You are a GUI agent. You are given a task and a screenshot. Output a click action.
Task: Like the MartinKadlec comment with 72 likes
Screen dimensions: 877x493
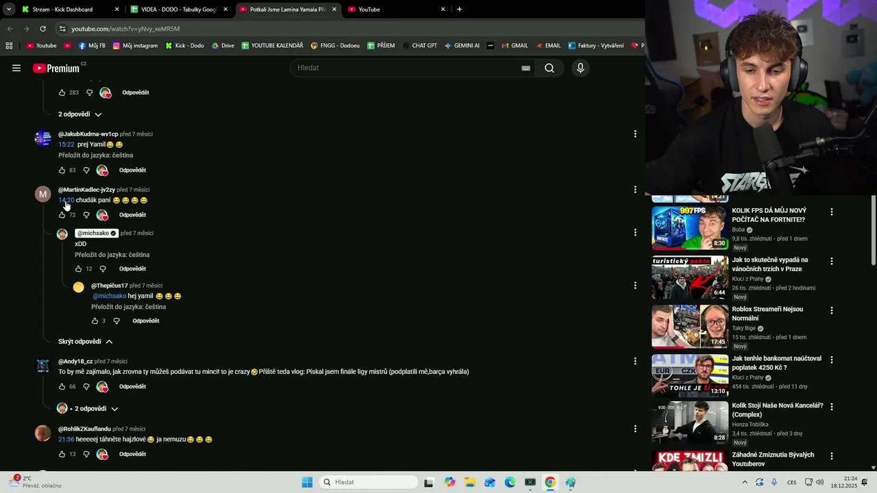point(62,215)
